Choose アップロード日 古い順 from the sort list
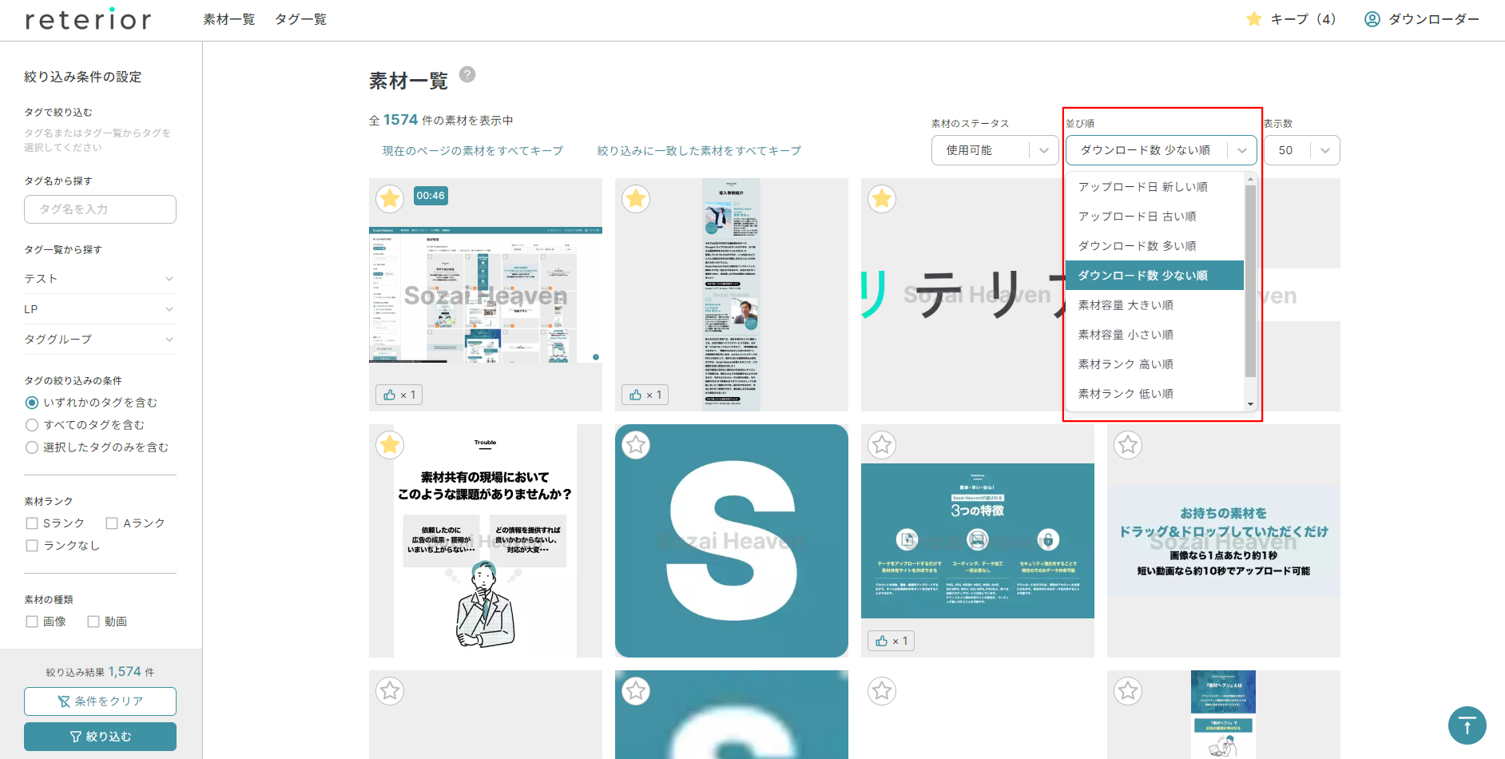The image size is (1505, 759). click(x=1154, y=217)
